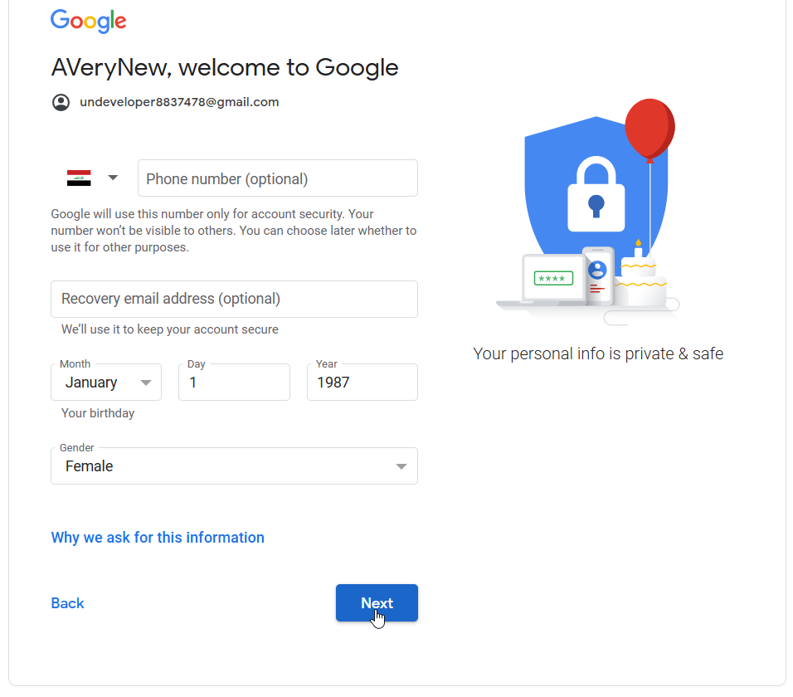Open "Why we ask for this information" link
This screenshot has width=793, height=697.
point(158,538)
